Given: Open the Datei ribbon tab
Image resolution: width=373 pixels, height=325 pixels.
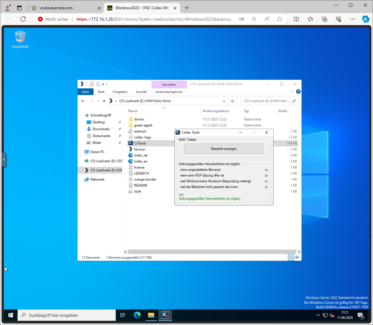Looking at the screenshot, I should [x=85, y=92].
